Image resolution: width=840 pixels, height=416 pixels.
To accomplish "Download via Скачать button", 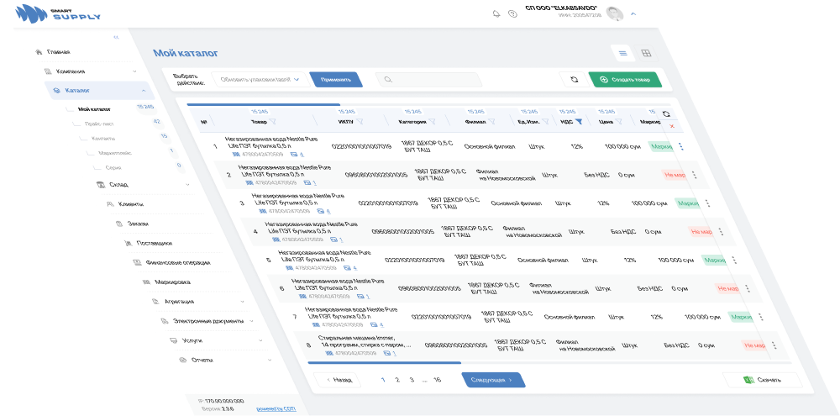I will click(x=763, y=380).
